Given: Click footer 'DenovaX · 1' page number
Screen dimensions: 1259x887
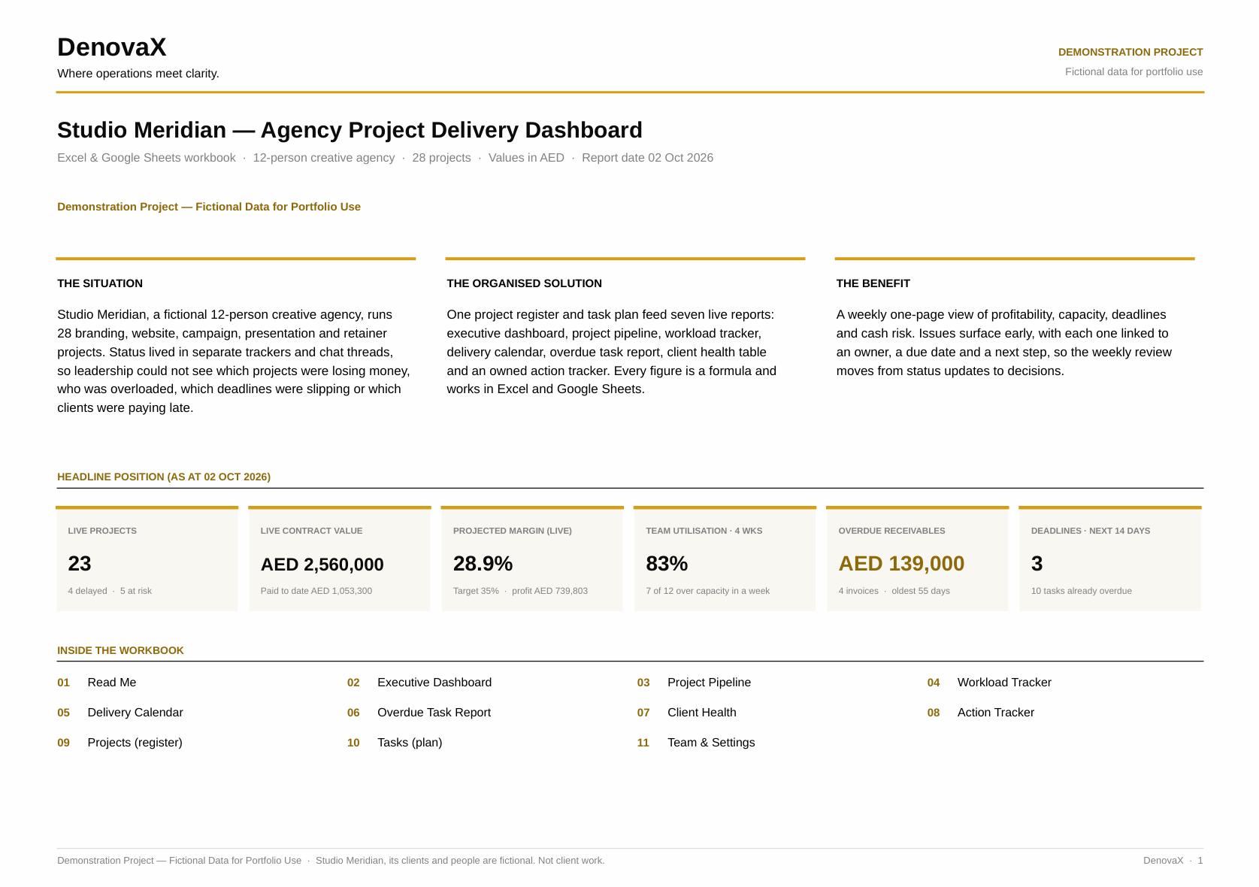Looking at the screenshot, I should point(1173,861).
